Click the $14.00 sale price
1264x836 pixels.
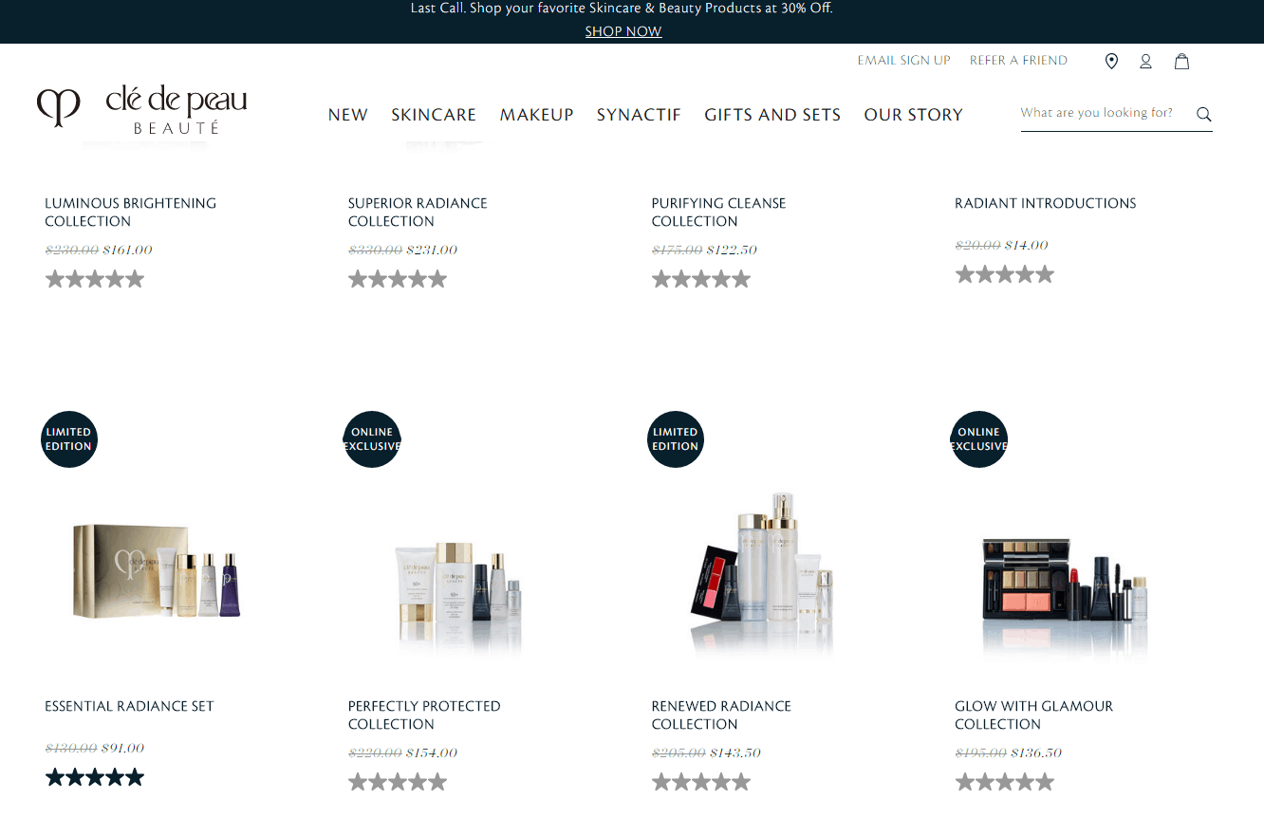[x=1027, y=246]
